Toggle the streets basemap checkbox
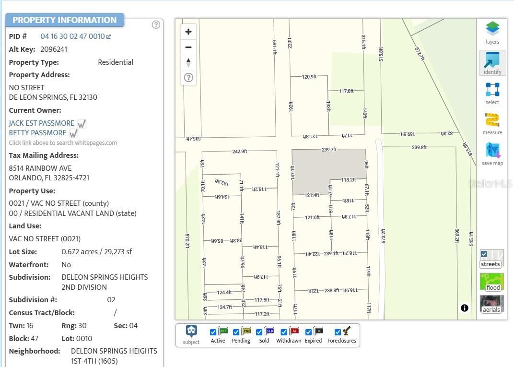Screen dimensions: 514x367 [484, 254]
